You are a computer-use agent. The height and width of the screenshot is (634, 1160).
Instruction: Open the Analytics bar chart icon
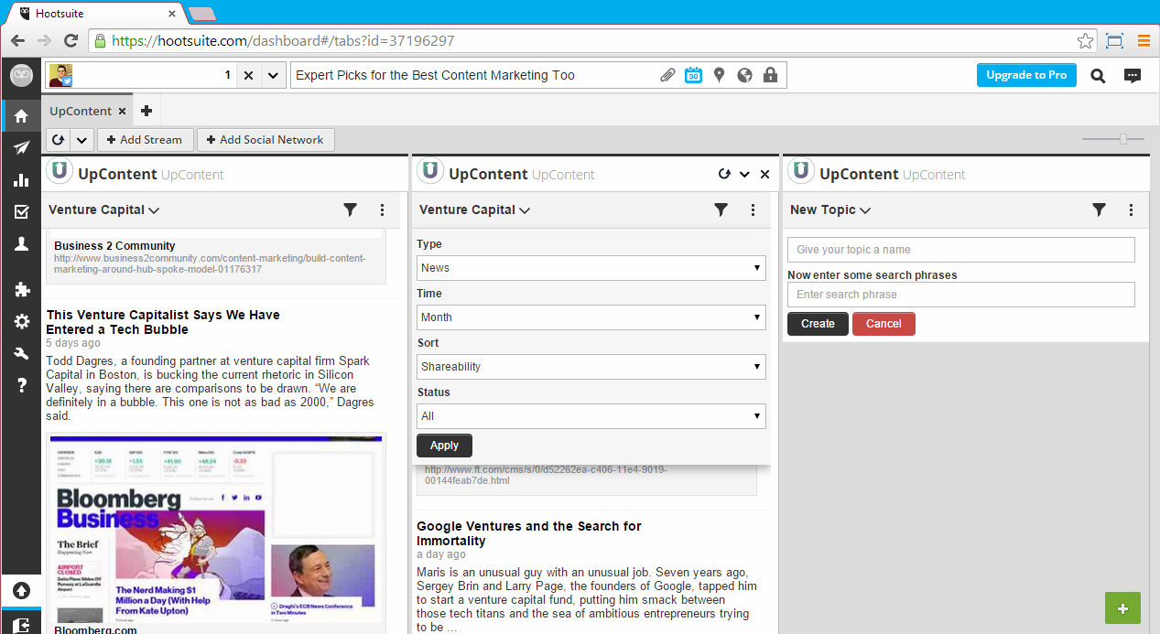pyautogui.click(x=21, y=180)
